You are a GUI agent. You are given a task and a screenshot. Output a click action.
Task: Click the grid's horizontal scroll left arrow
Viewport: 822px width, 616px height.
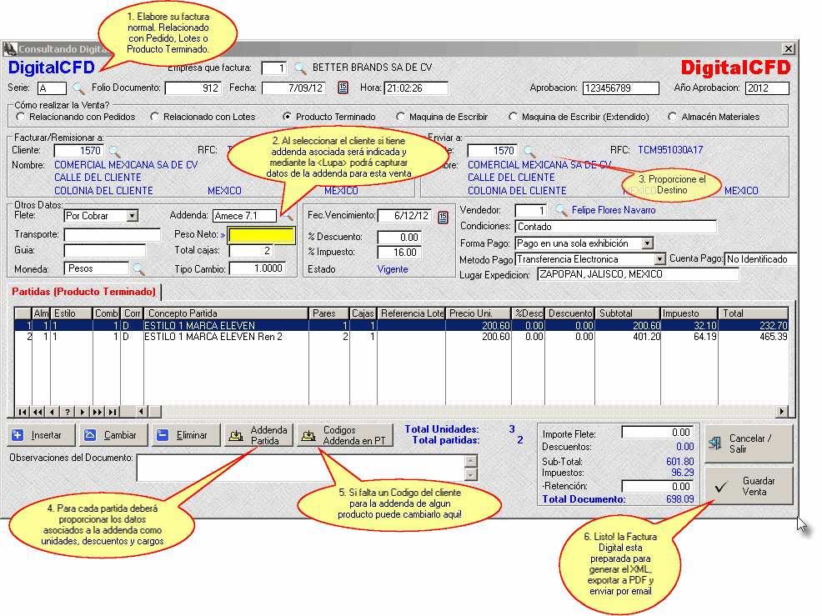141,412
